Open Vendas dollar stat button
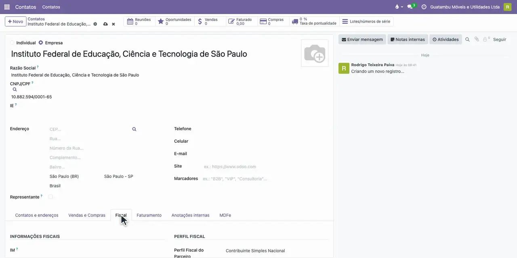 coord(210,21)
